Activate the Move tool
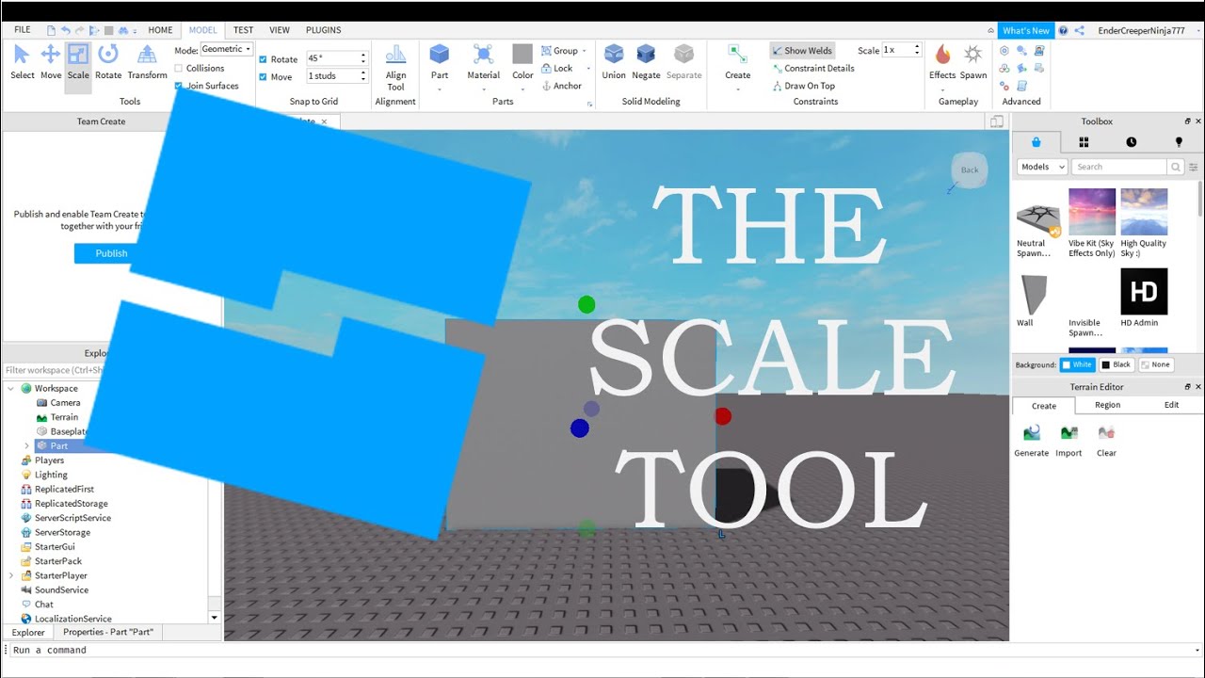 [x=51, y=62]
